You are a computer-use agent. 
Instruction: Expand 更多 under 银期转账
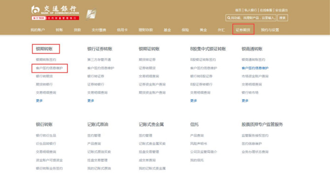tap(39, 101)
